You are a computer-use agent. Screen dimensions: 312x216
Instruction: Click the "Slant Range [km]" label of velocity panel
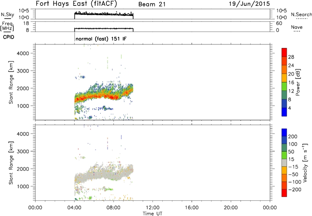(11, 163)
